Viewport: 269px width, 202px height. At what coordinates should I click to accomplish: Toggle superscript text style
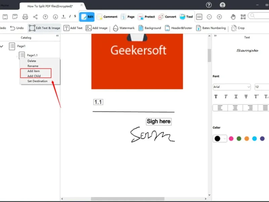coord(256,97)
